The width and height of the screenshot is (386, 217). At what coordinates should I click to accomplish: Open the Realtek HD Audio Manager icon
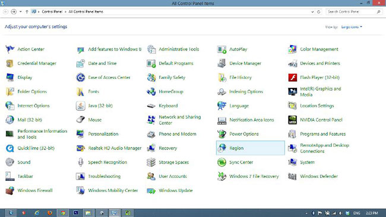81,148
